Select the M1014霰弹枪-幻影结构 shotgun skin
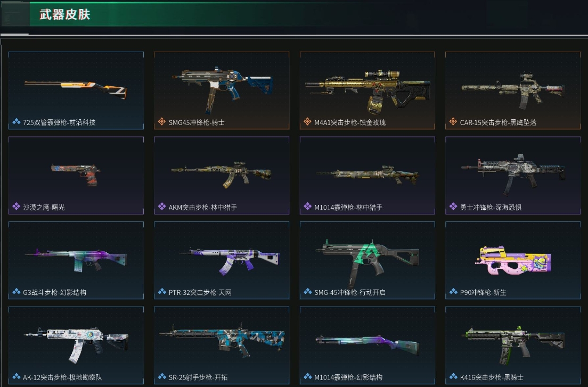 (367, 345)
